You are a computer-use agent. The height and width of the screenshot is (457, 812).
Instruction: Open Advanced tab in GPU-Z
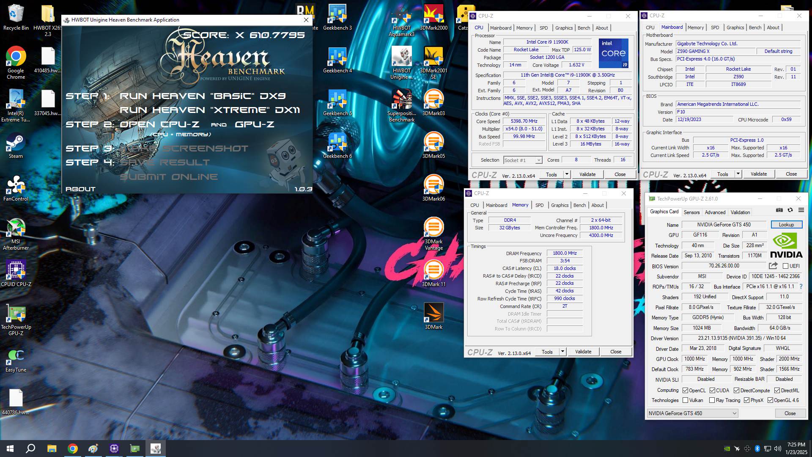pyautogui.click(x=715, y=212)
